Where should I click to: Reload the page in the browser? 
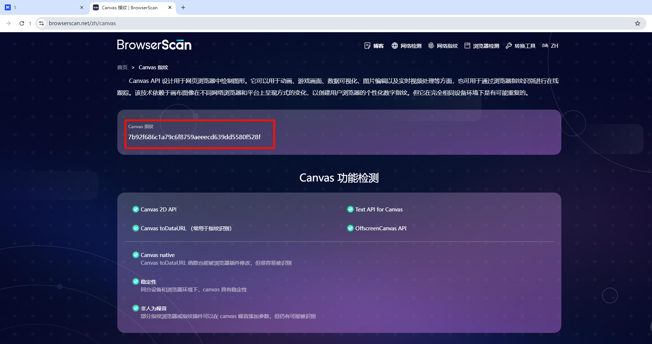click(22, 23)
